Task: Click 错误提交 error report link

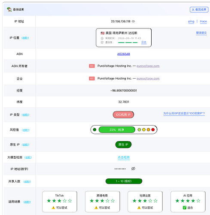Action: 201,33
